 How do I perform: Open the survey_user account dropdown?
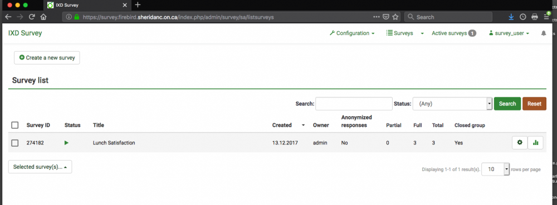click(509, 33)
